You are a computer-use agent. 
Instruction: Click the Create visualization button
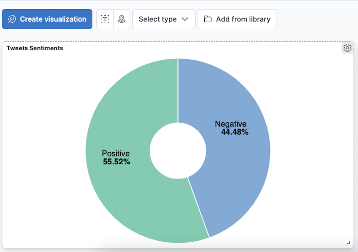tap(47, 19)
